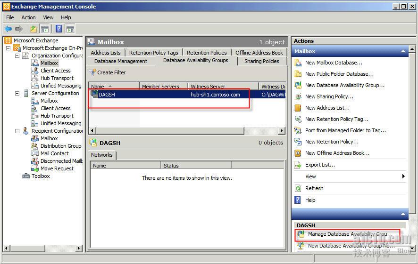Click left arrow of result list scrollbar
The image size is (418, 264).
pos(92,130)
